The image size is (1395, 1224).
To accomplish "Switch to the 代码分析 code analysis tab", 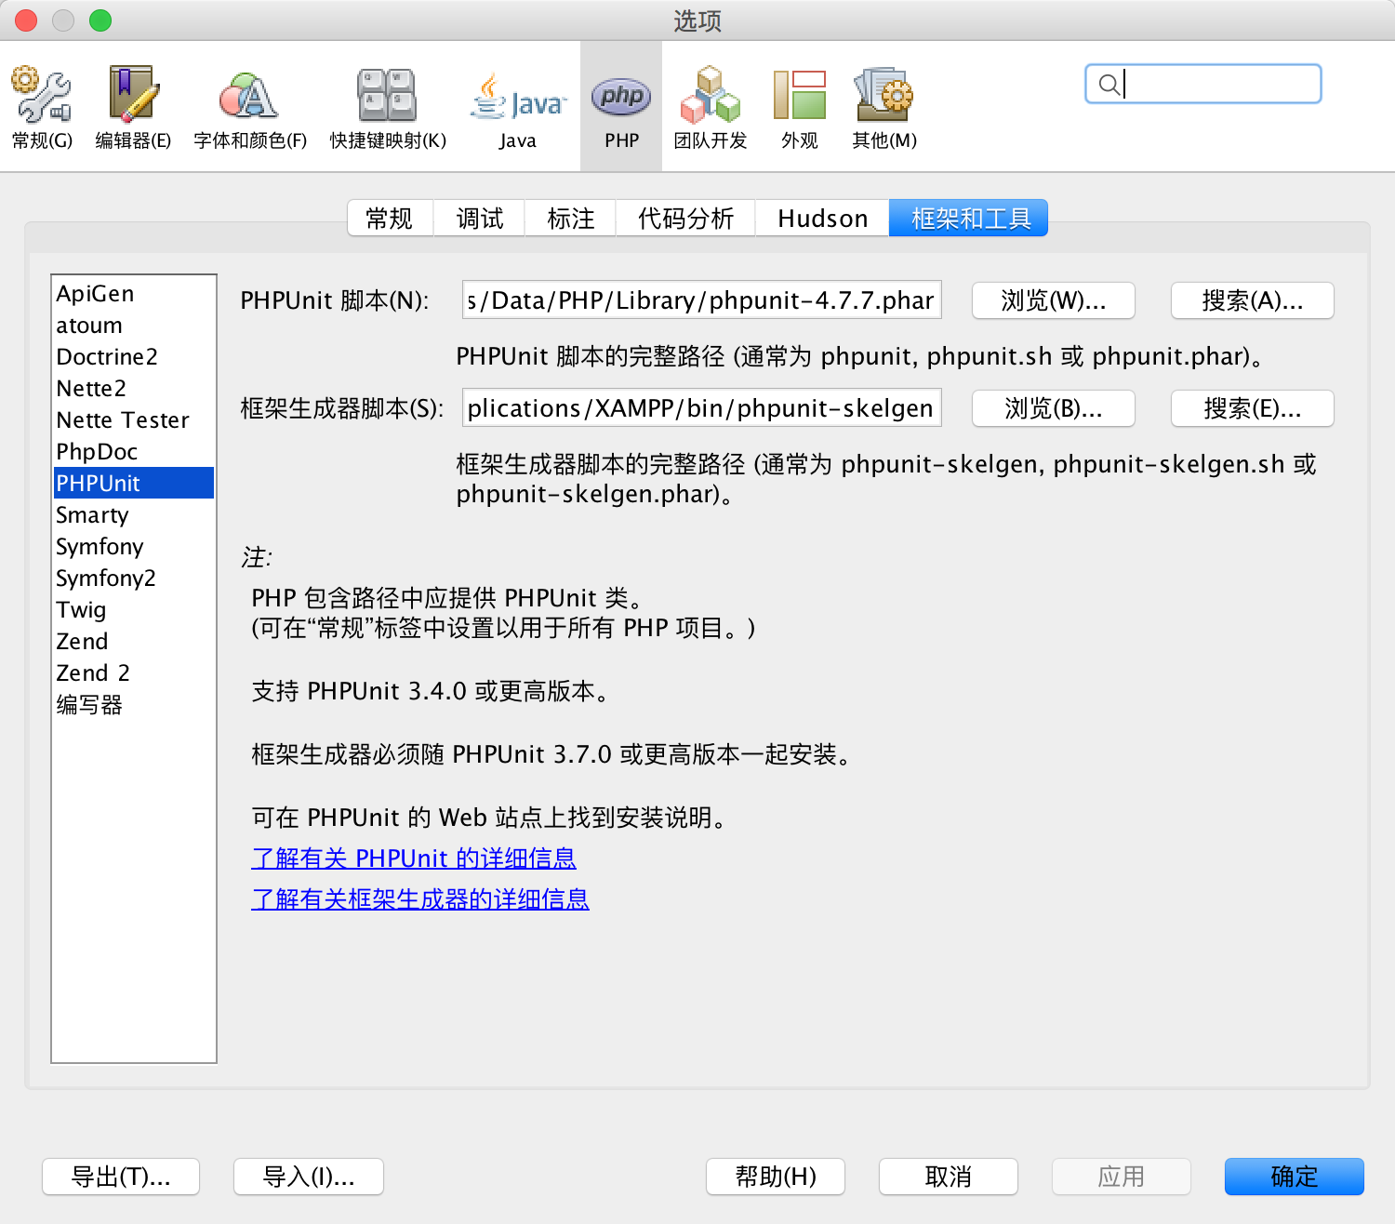I will coord(685,219).
